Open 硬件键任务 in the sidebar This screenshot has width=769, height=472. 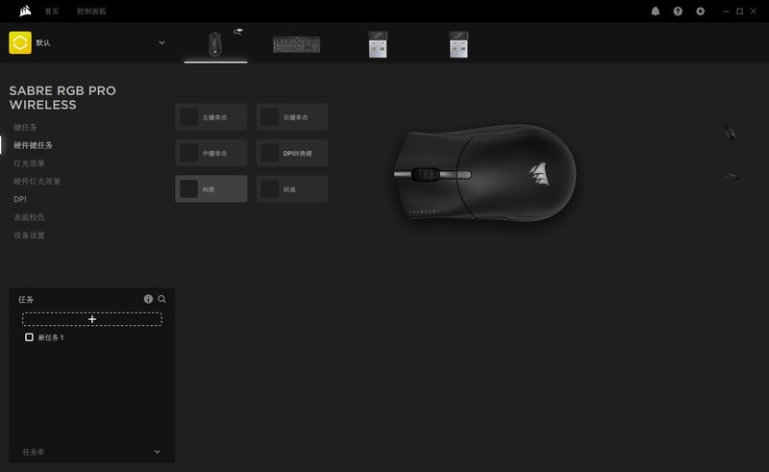pos(33,145)
